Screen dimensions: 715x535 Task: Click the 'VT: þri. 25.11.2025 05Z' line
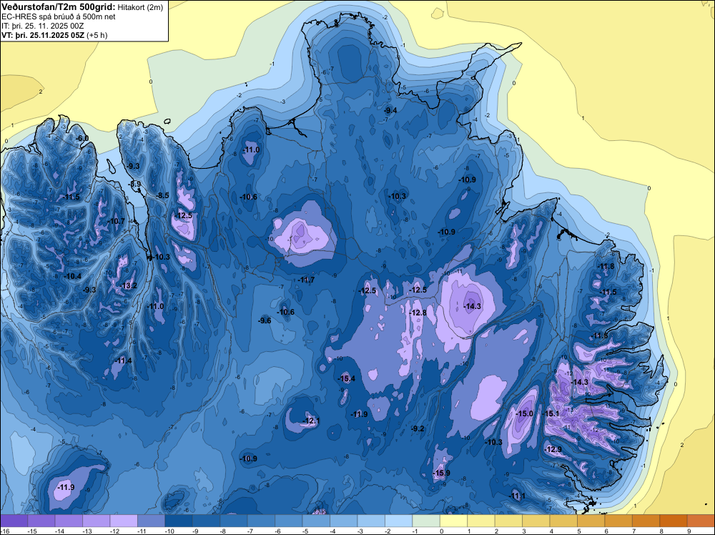coord(43,35)
